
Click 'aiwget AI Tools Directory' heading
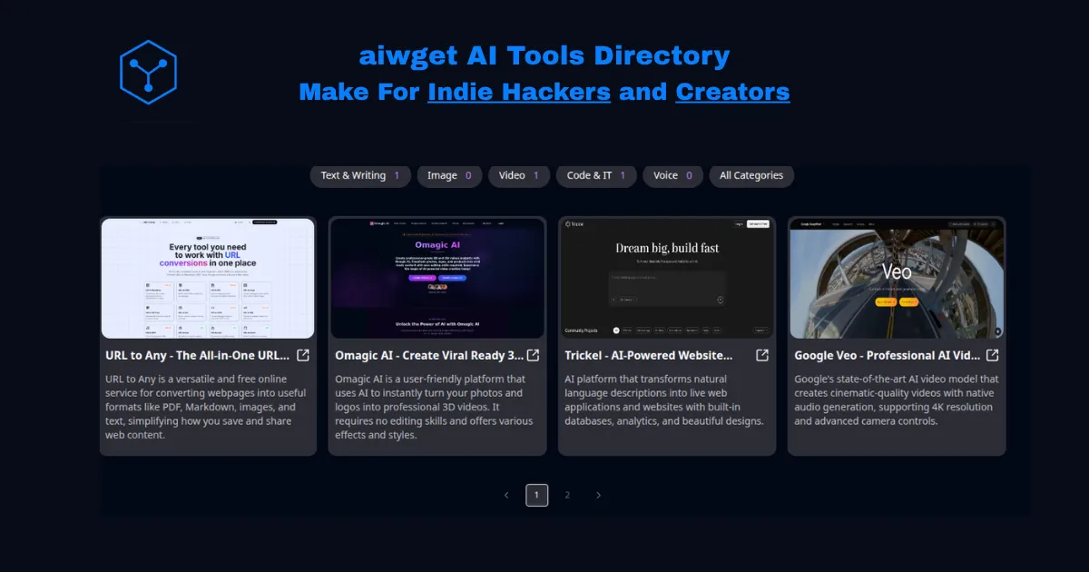click(544, 56)
